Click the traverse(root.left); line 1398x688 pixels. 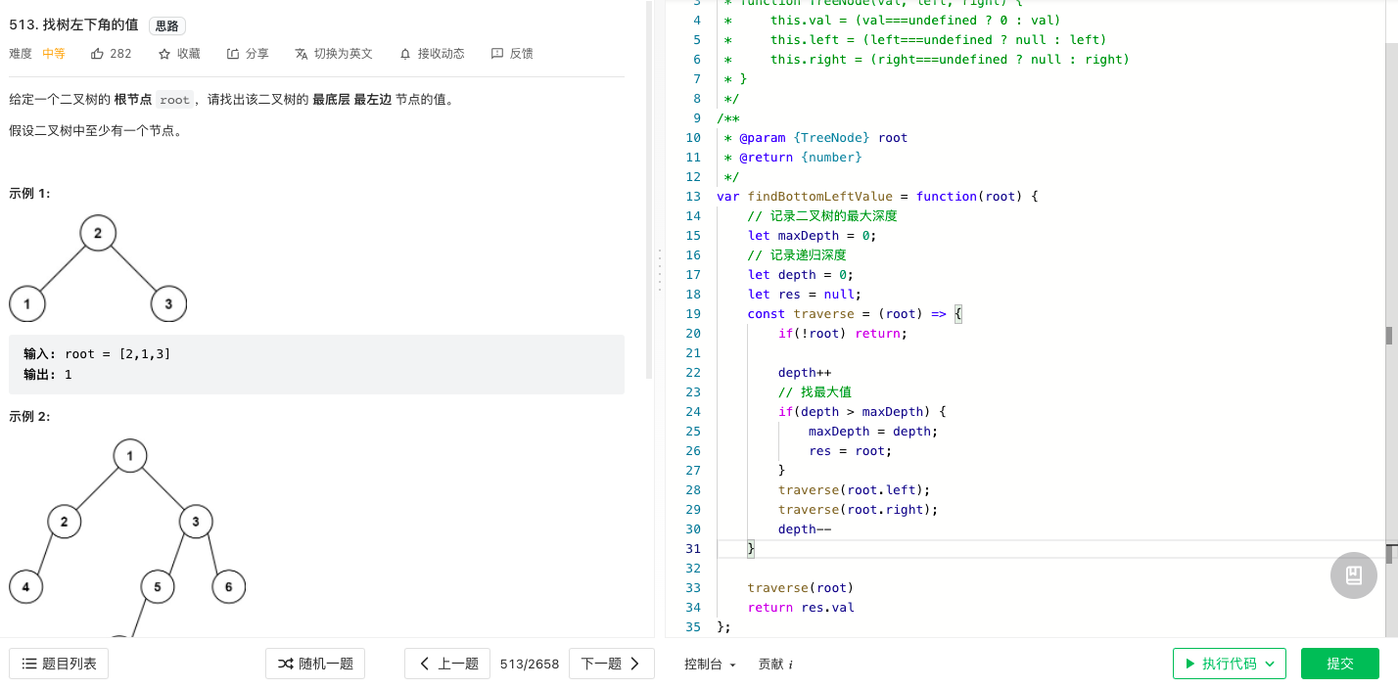coord(854,489)
